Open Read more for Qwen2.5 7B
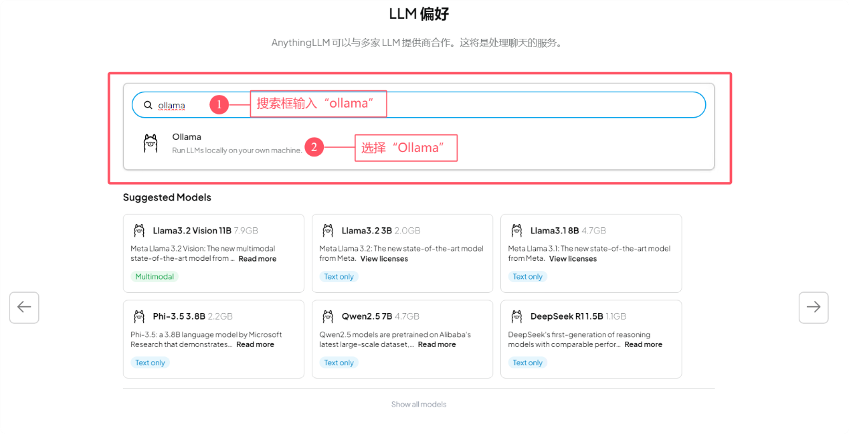Image resolution: width=849 pixels, height=434 pixels. click(437, 344)
